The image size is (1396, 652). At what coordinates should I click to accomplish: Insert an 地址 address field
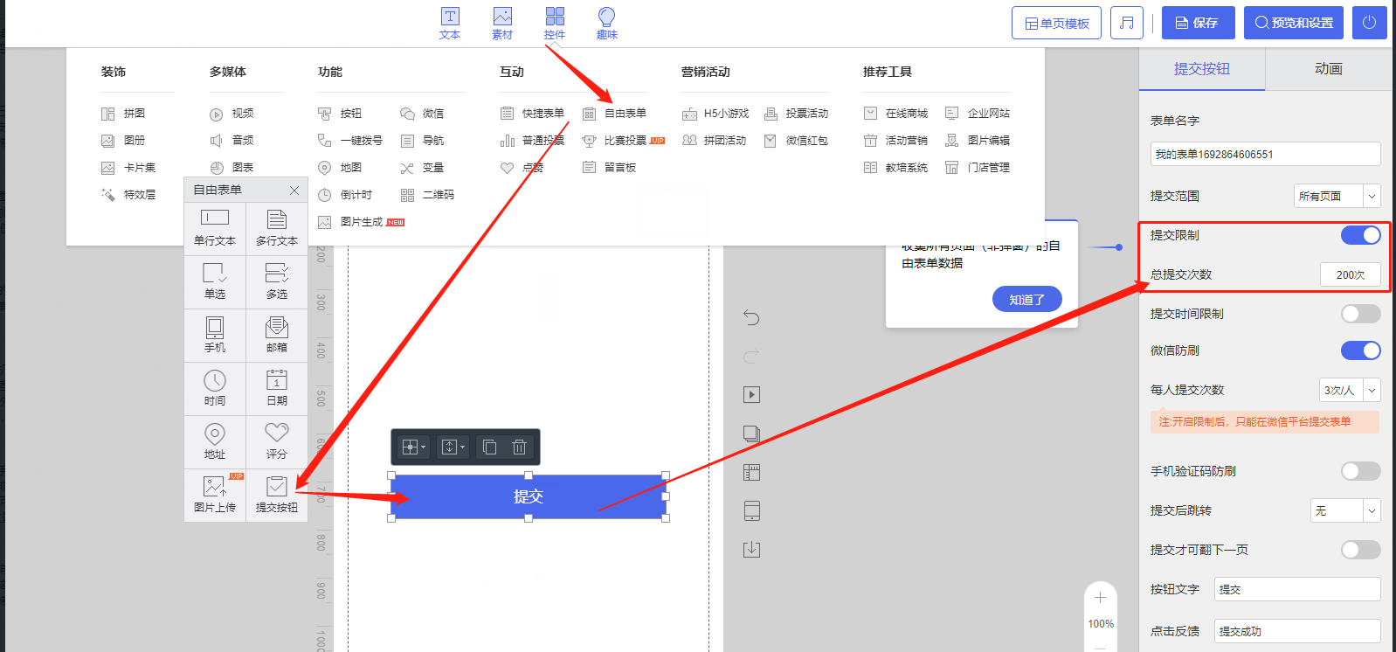point(215,441)
